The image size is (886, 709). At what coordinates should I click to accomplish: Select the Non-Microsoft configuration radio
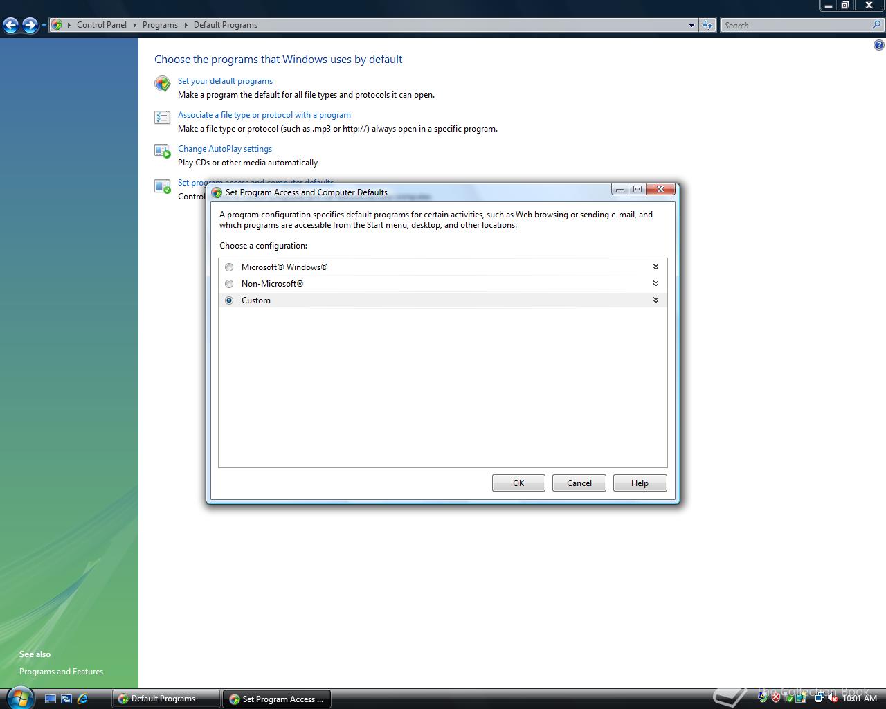[x=229, y=284]
